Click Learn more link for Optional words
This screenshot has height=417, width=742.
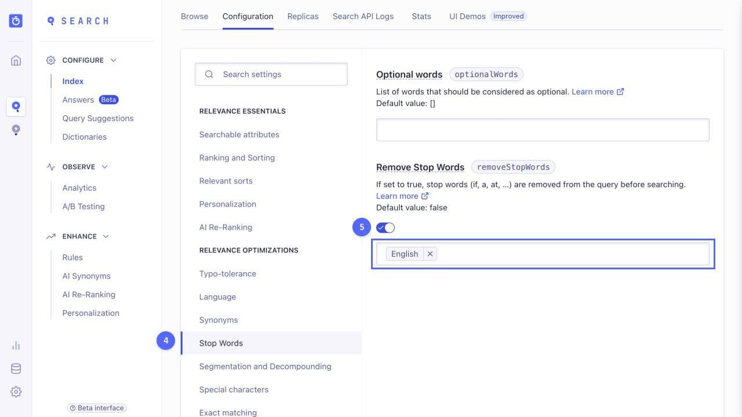(592, 92)
